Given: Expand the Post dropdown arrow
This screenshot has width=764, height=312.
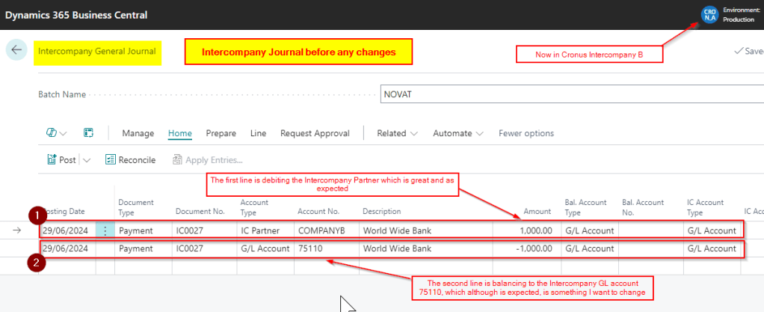Looking at the screenshot, I should pos(87,159).
